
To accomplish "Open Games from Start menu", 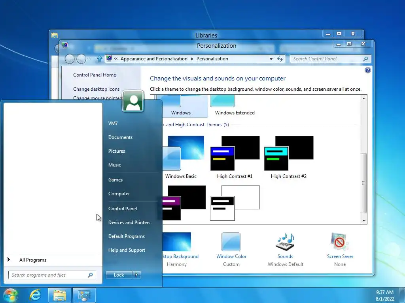I will point(115,180).
